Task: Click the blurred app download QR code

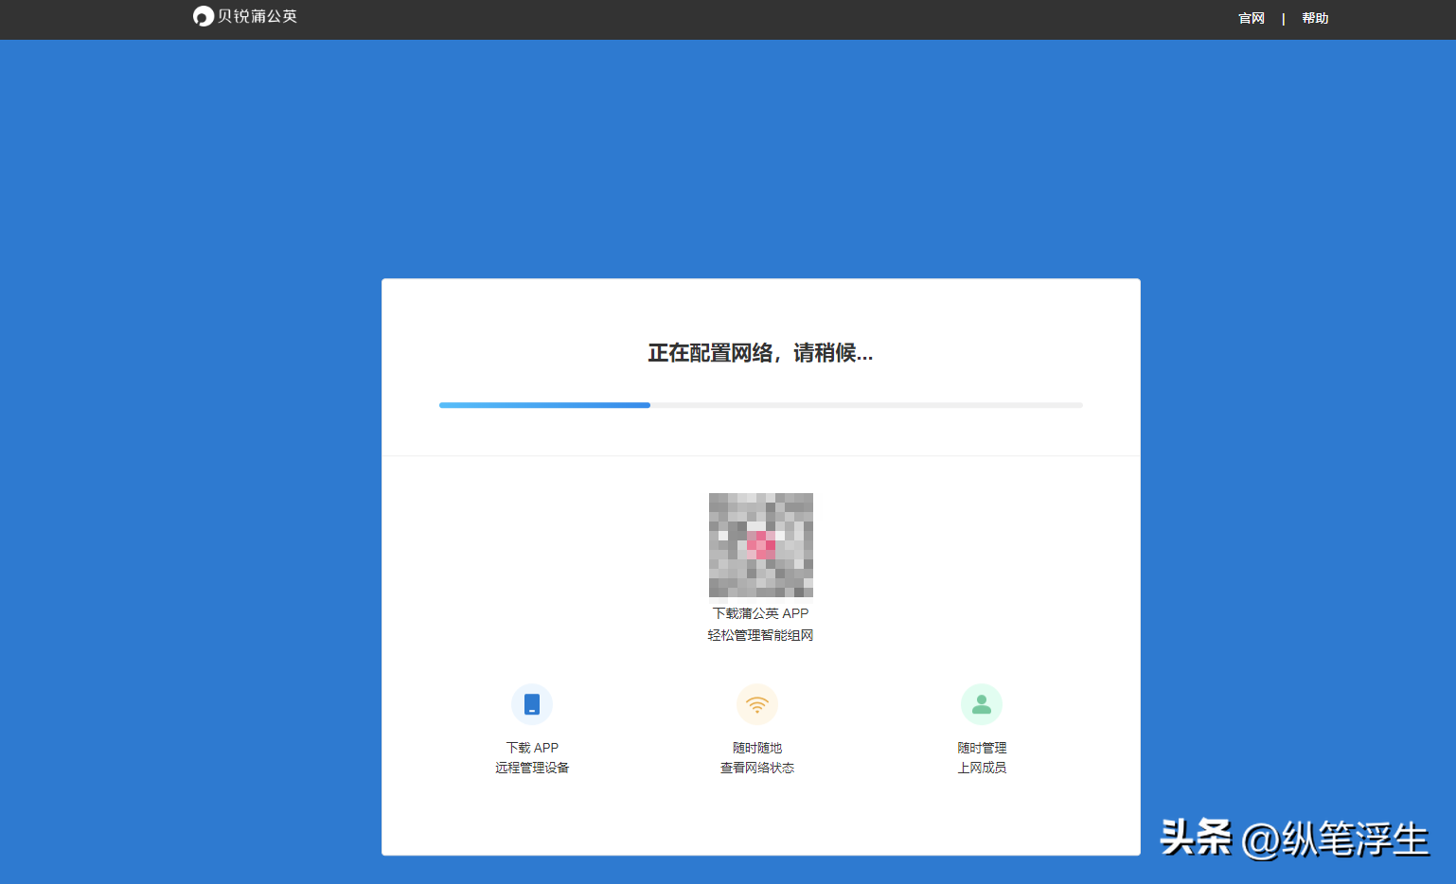Action: point(761,545)
